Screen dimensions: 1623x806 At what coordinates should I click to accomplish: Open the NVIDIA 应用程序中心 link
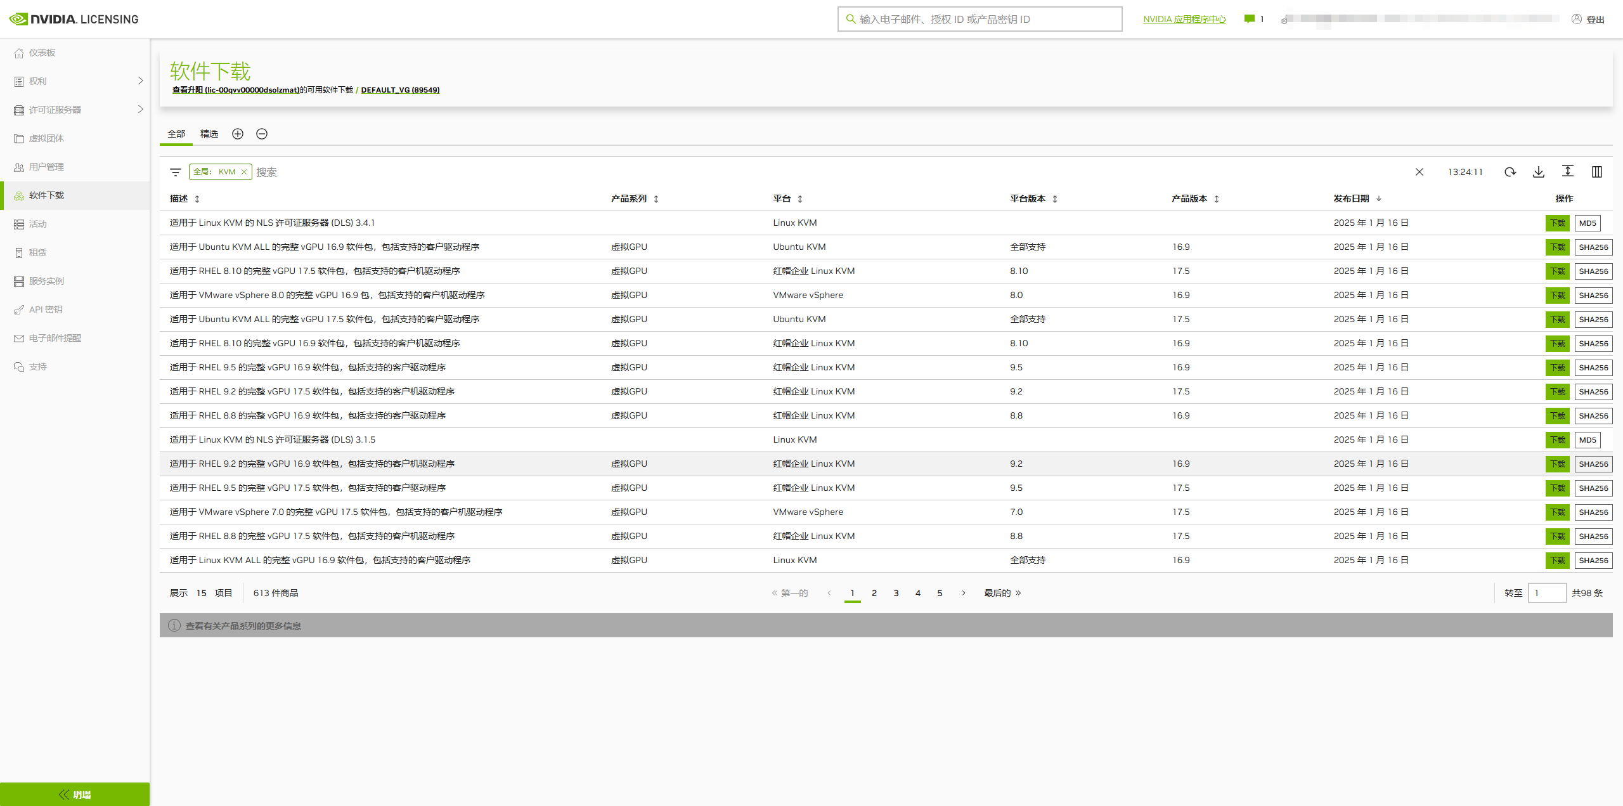point(1184,19)
